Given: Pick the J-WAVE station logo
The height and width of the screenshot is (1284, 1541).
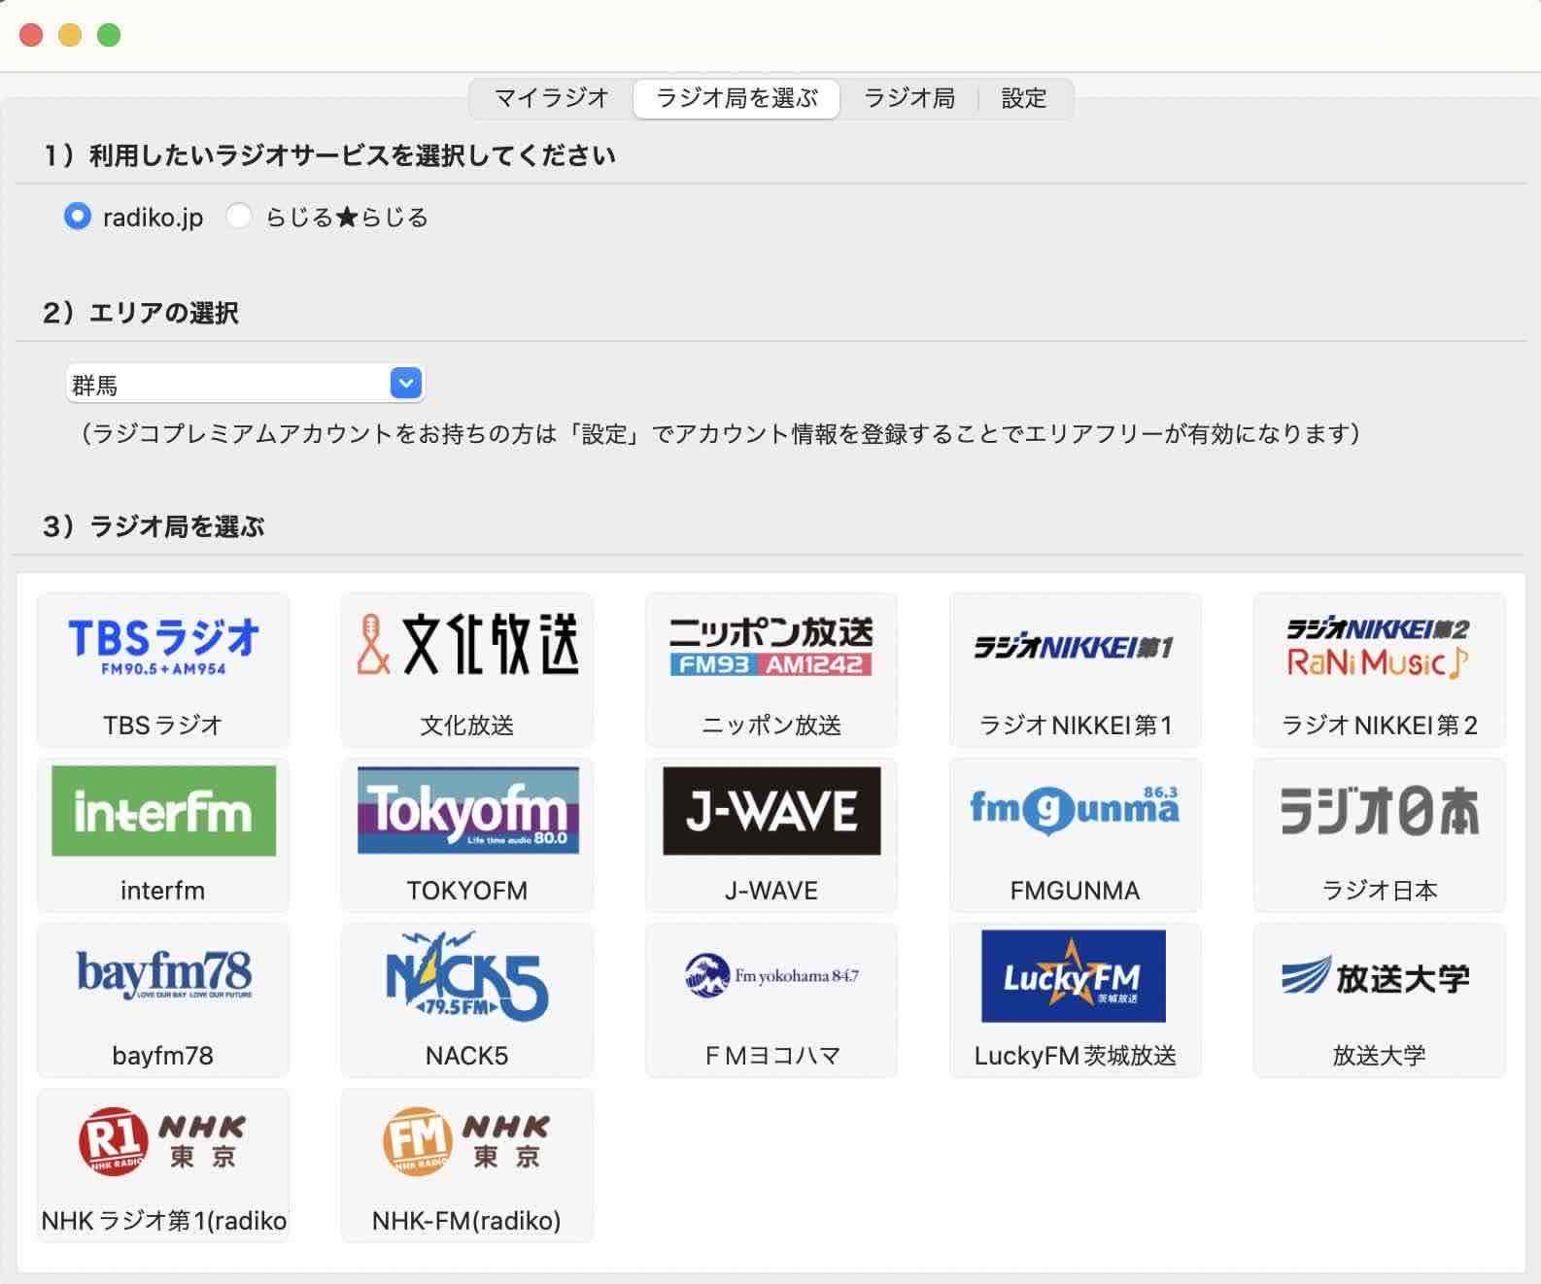Looking at the screenshot, I should (x=771, y=811).
